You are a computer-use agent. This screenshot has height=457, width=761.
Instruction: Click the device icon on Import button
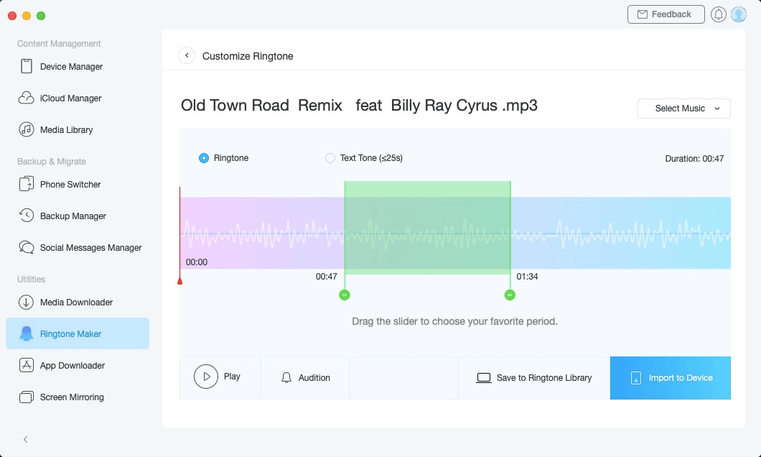coord(636,378)
